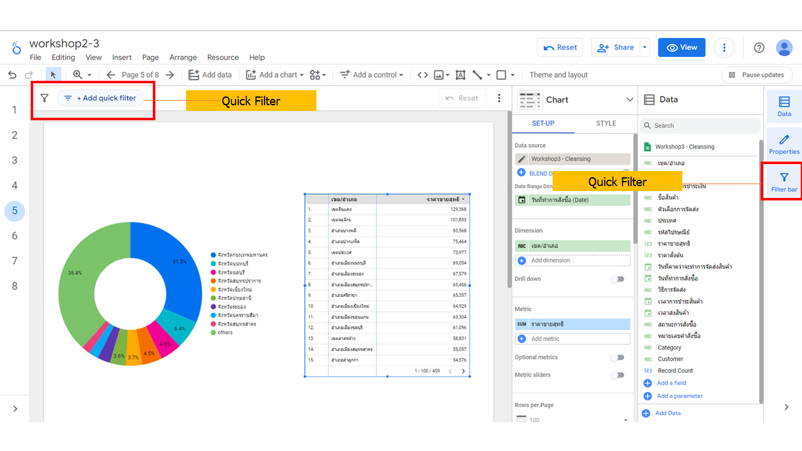
Task: Open the Arrange menu
Action: (x=183, y=57)
